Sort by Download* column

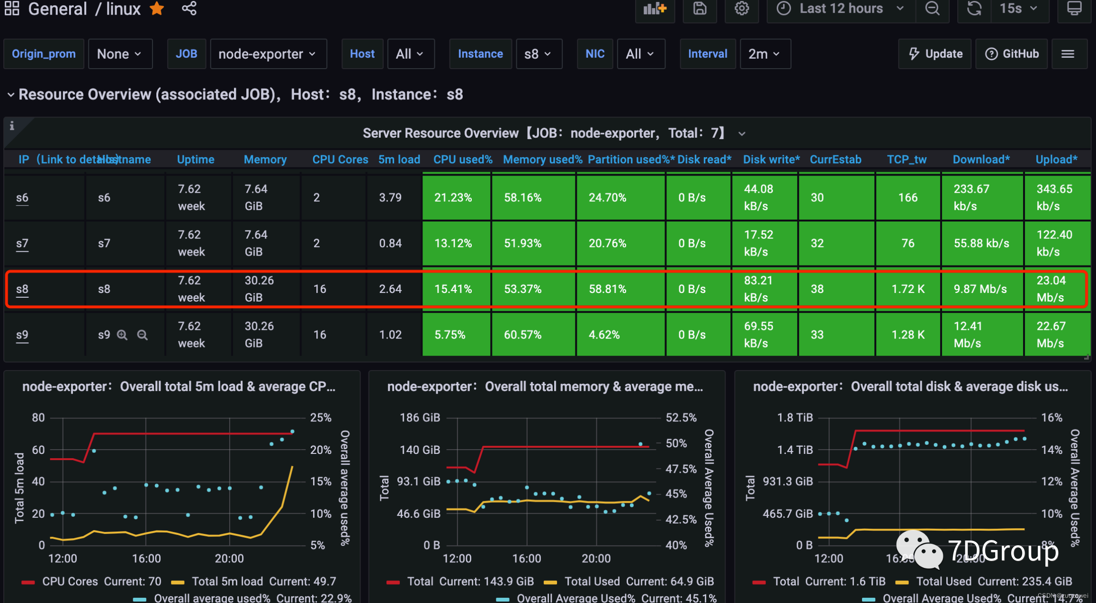pyautogui.click(x=981, y=160)
